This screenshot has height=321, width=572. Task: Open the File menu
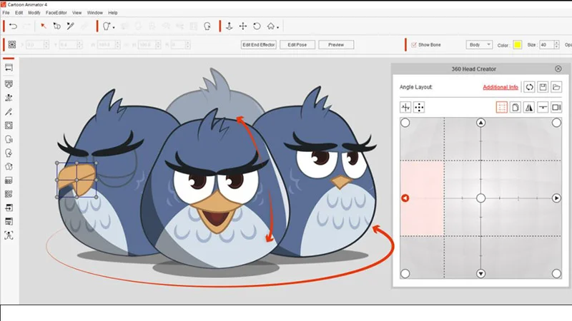tap(6, 13)
